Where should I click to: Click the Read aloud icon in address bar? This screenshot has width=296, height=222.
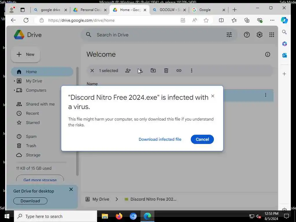(x=195, y=20)
